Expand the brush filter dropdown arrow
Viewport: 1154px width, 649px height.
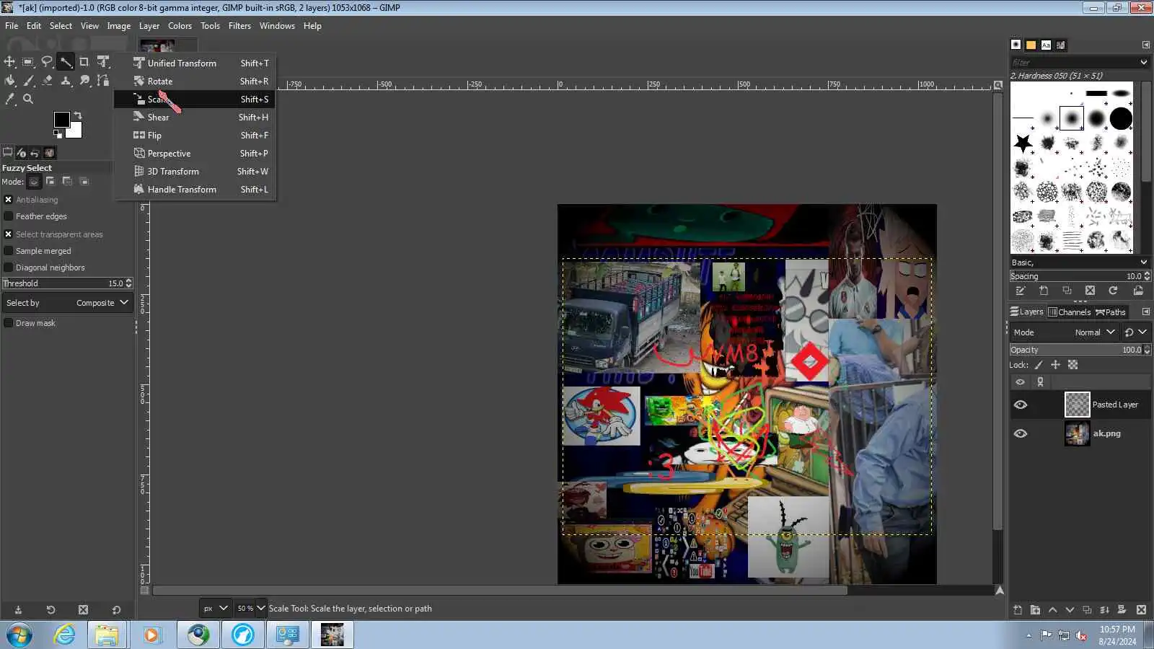(x=1143, y=63)
